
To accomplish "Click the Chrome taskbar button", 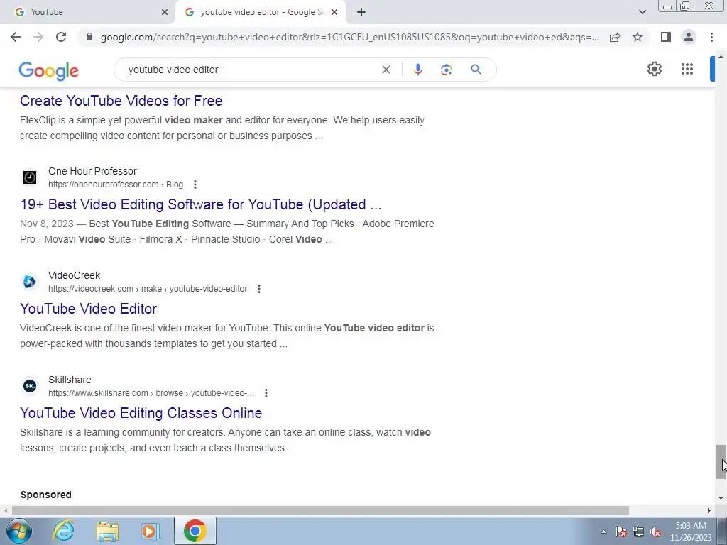I will (195, 531).
